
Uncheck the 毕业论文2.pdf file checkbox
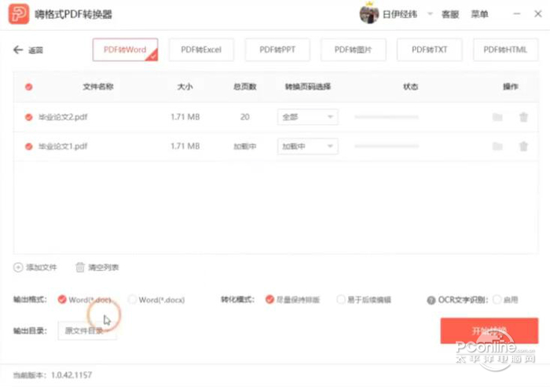(29, 117)
